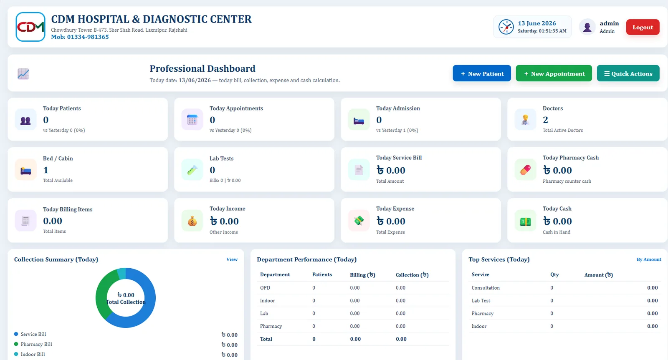Image resolution: width=668 pixels, height=360 pixels.
Task: Click the Billing column header
Action: click(x=362, y=274)
